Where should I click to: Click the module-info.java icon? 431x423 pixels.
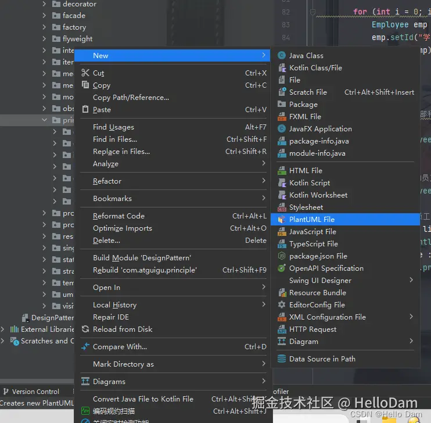pyautogui.click(x=282, y=153)
